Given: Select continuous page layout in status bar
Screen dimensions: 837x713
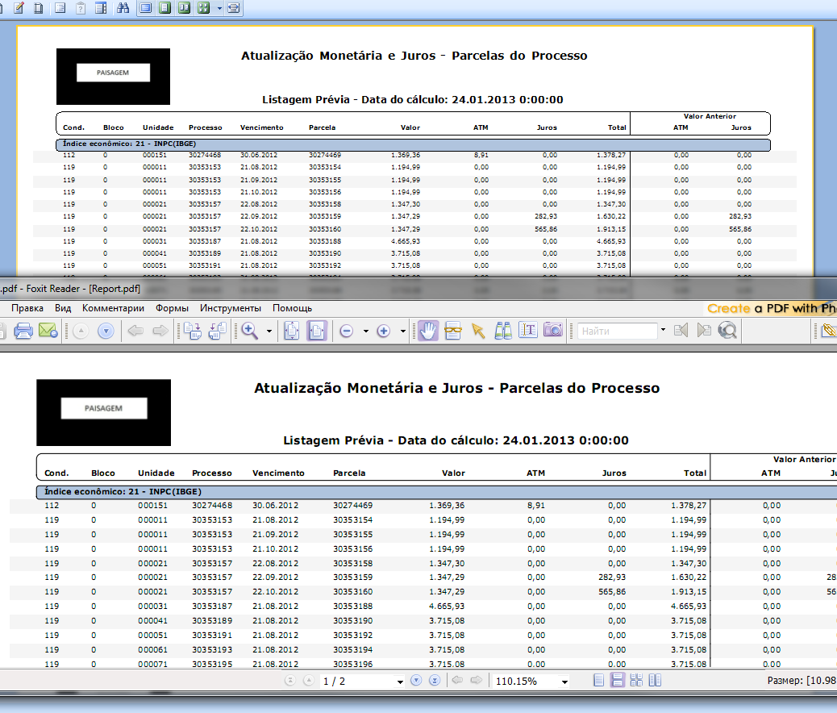Looking at the screenshot, I should (618, 680).
